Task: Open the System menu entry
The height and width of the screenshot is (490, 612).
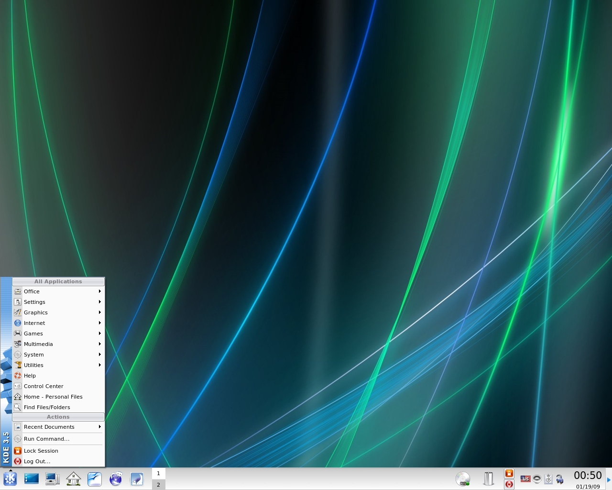Action: (x=58, y=355)
